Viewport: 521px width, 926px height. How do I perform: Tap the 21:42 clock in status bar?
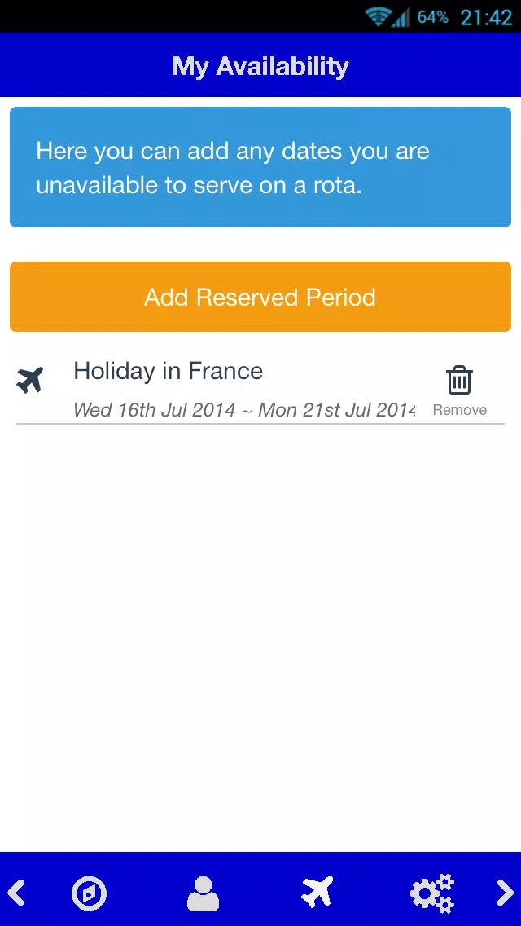tap(486, 17)
